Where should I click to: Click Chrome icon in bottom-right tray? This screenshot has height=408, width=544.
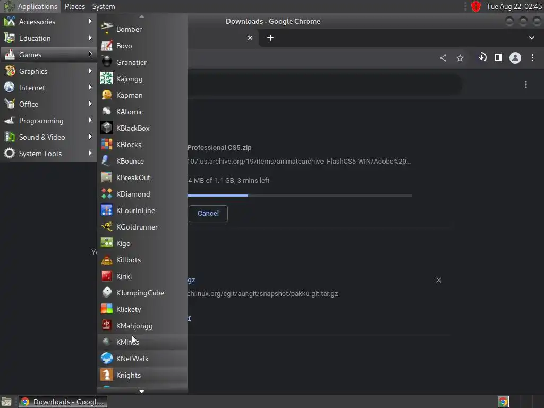coord(503,402)
